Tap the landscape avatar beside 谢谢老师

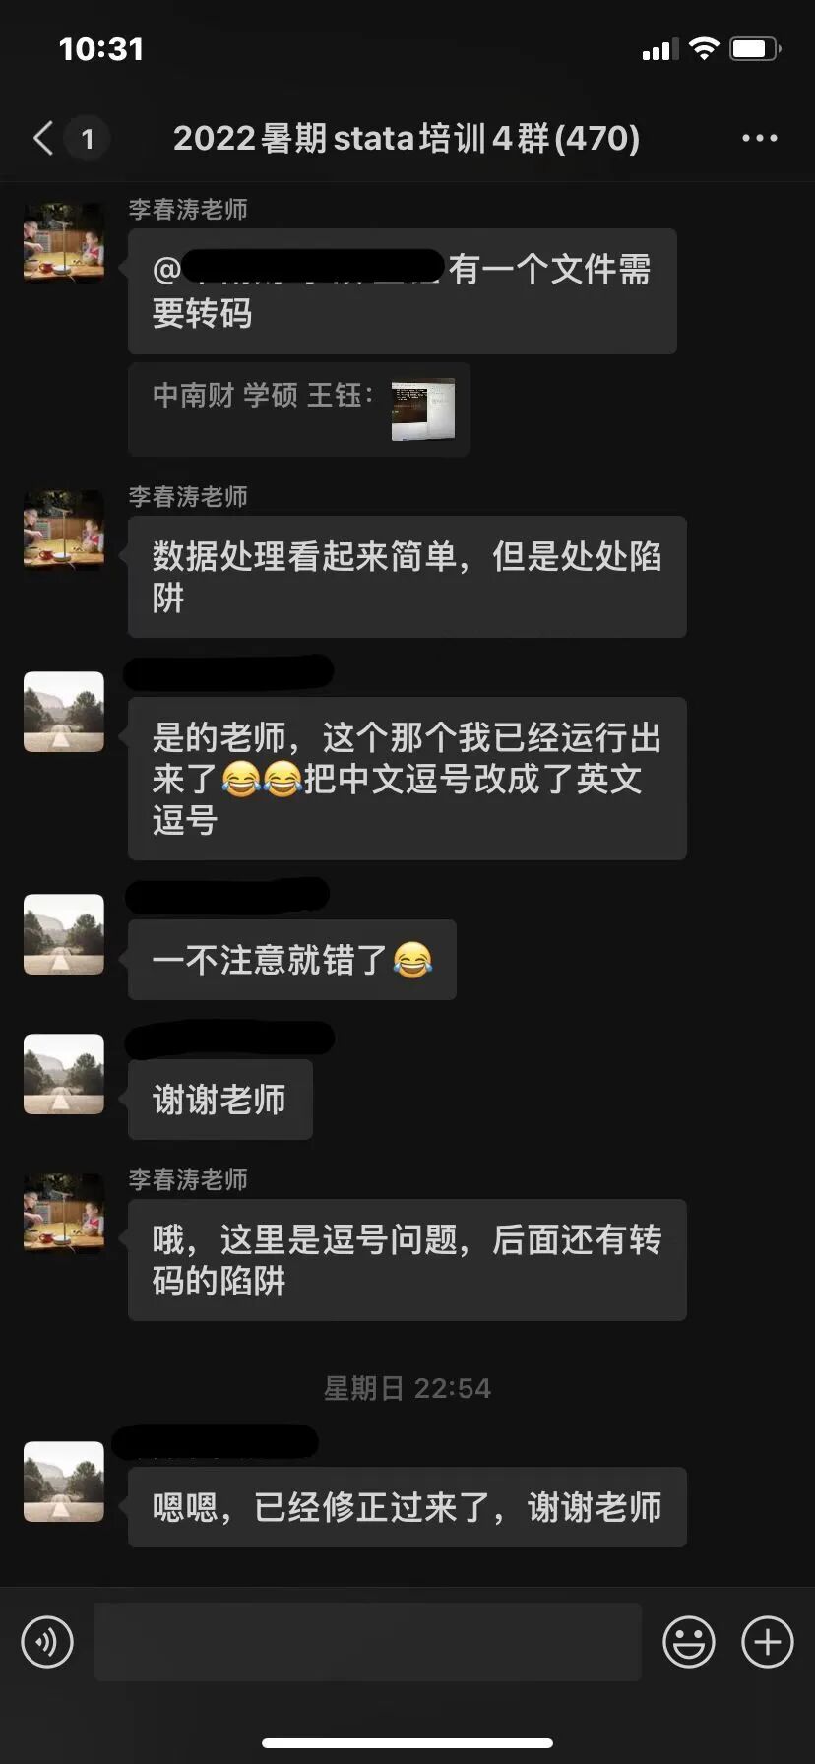[64, 1074]
